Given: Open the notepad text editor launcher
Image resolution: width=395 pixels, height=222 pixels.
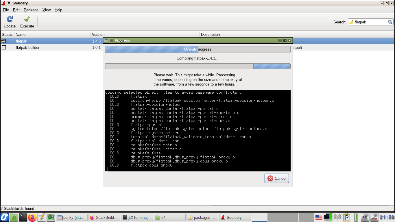Looking at the screenshot, I should pos(42,217).
